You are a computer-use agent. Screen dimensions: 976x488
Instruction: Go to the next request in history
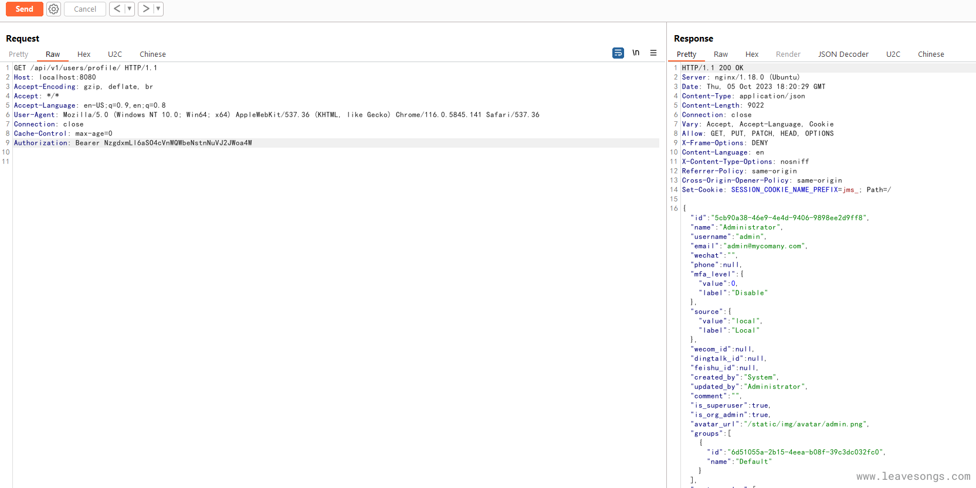145,9
